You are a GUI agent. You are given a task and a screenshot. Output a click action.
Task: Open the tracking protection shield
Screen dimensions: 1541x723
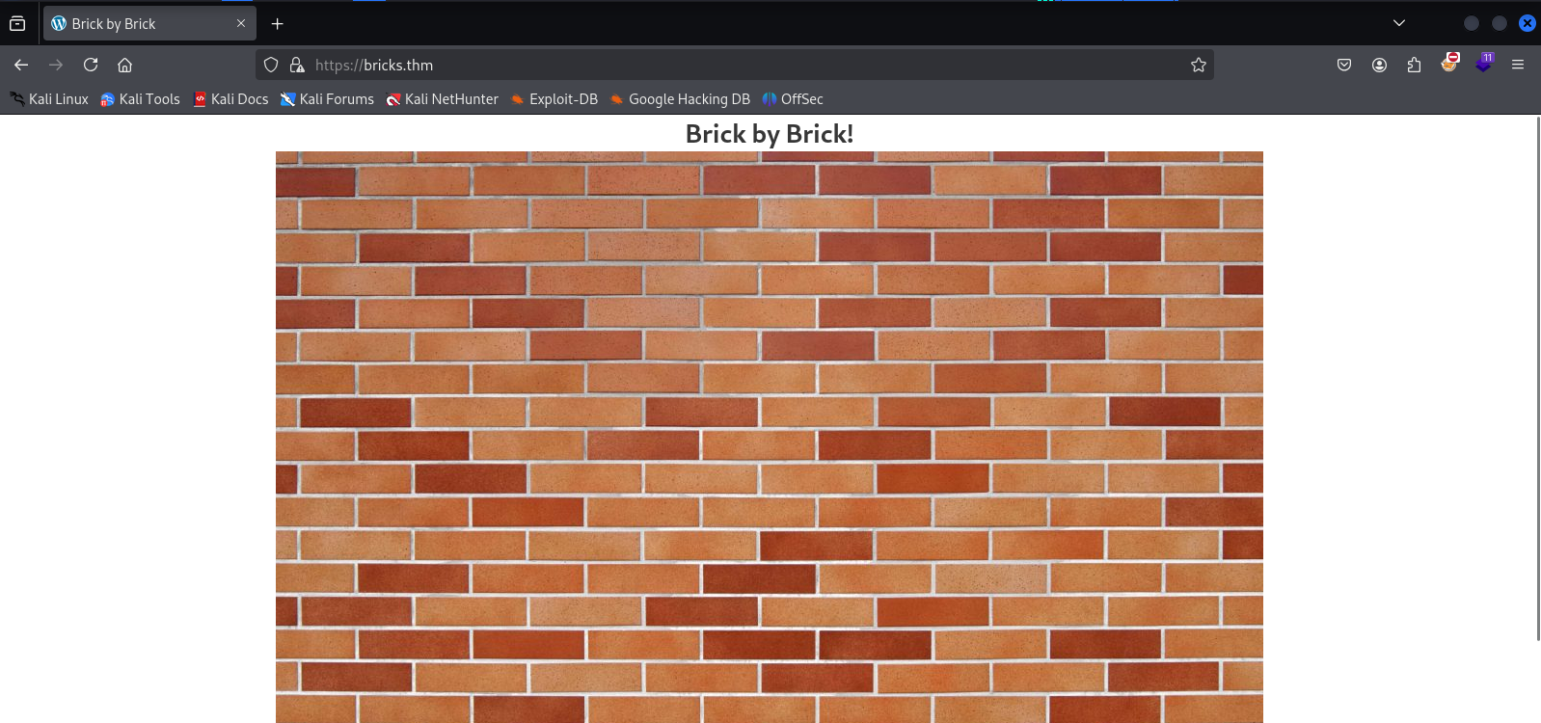pos(271,65)
